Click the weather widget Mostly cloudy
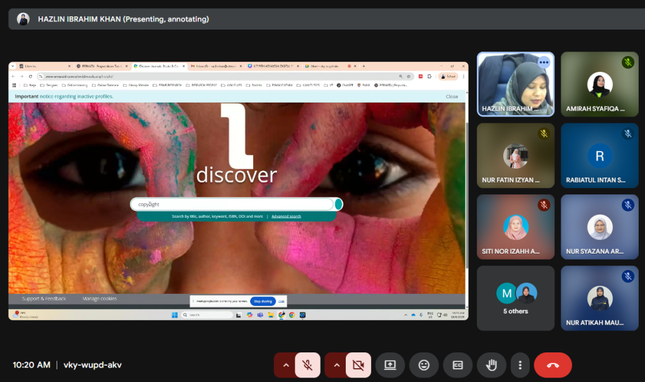645x382 pixels. 25,315
